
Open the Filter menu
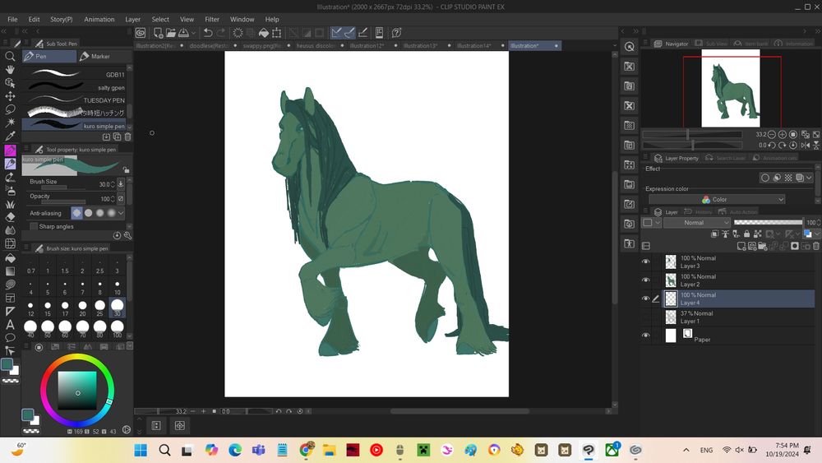click(212, 19)
